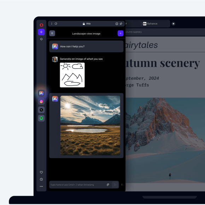The height and width of the screenshot is (205, 205).
Task: Open Spotify from the sidebar
Action: [41, 118]
